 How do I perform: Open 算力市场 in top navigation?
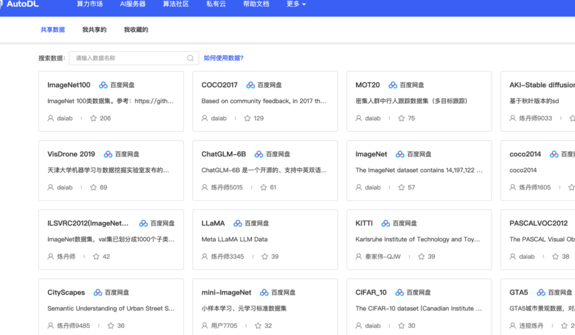click(x=90, y=4)
